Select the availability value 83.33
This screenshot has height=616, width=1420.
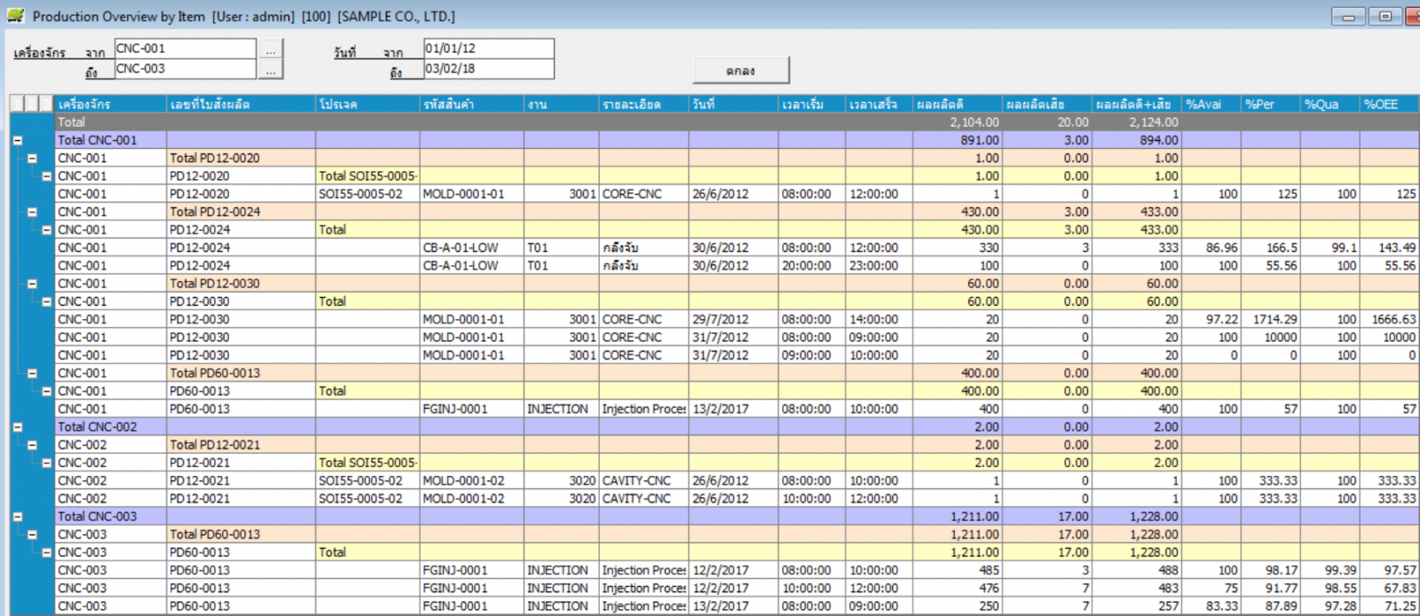pos(1211,606)
